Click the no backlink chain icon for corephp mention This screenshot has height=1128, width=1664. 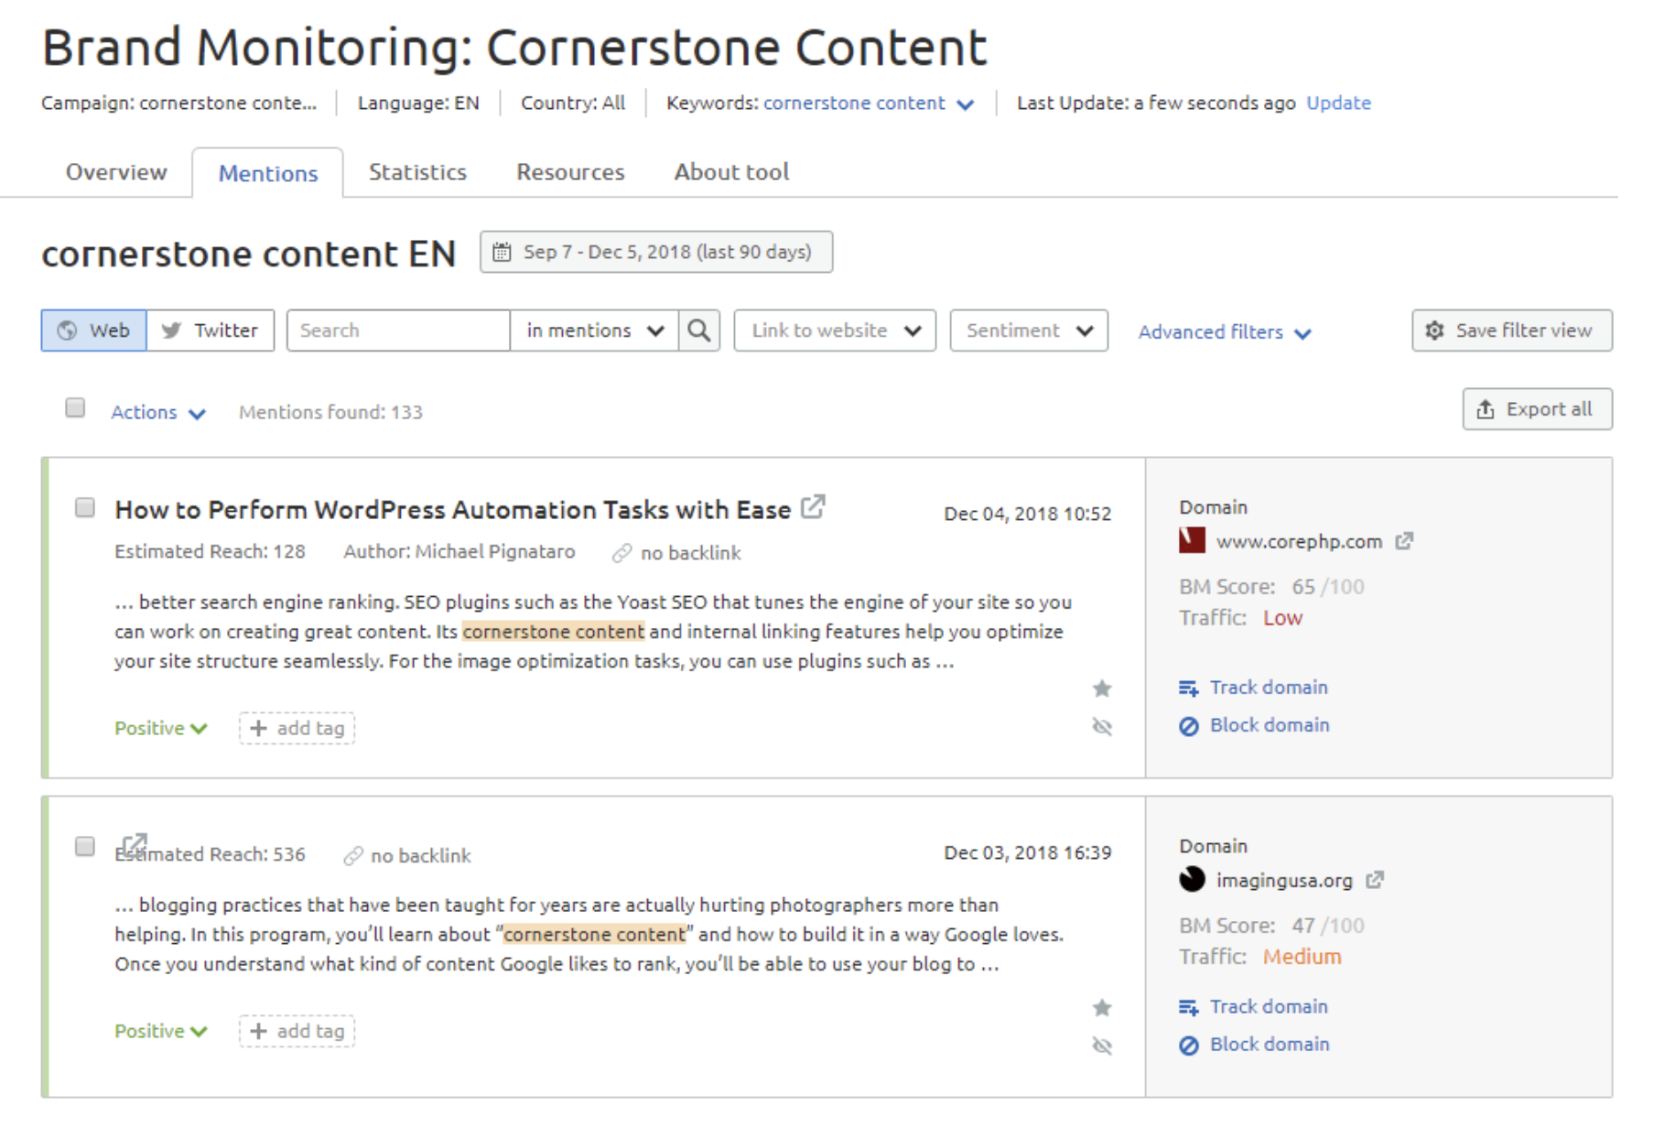622,553
